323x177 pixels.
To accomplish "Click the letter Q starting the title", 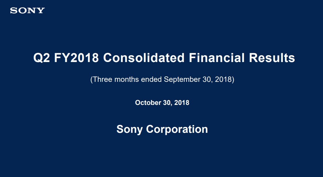I will coord(37,58).
